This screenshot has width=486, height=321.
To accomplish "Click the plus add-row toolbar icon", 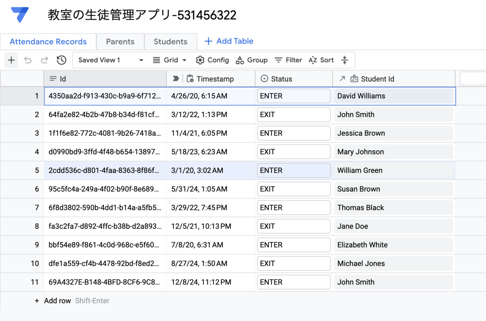I will [x=11, y=60].
